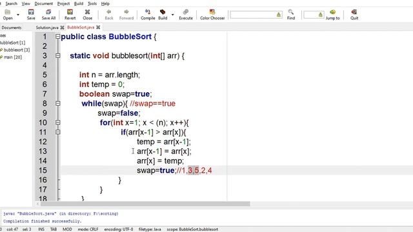The image size is (413, 232).
Task: Click the horizontal editor scrollbar
Action: coord(145,204)
